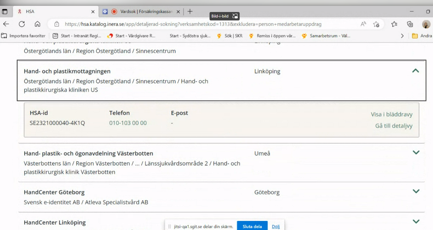Click Visa i bläddravy link

392,114
